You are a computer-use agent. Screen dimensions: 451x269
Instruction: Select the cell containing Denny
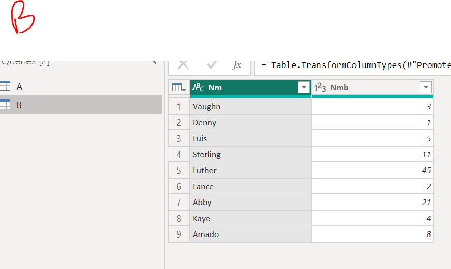point(251,122)
